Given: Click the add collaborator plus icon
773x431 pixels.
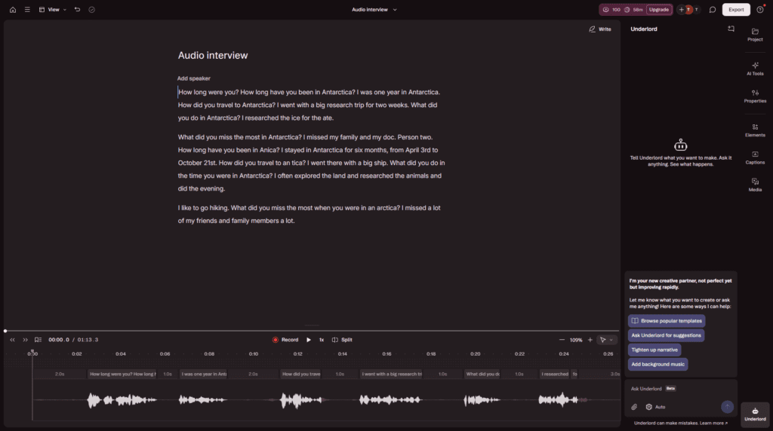Looking at the screenshot, I should [x=682, y=9].
